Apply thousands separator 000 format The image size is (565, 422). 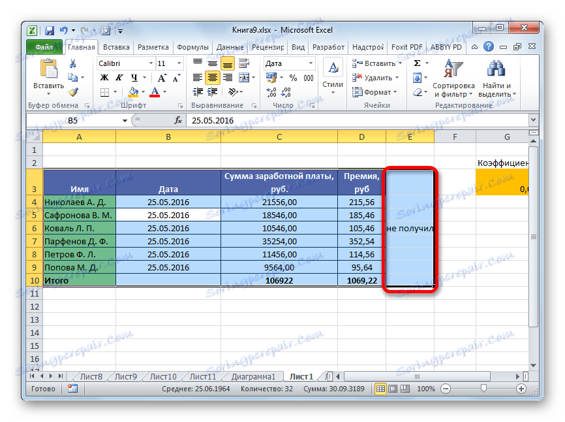click(309, 78)
